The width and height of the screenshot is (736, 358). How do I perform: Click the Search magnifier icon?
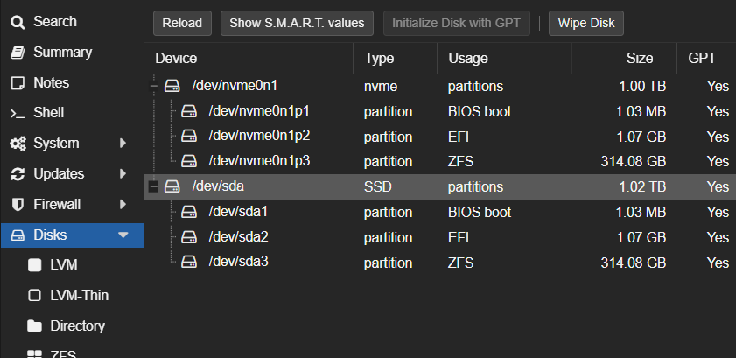17,22
